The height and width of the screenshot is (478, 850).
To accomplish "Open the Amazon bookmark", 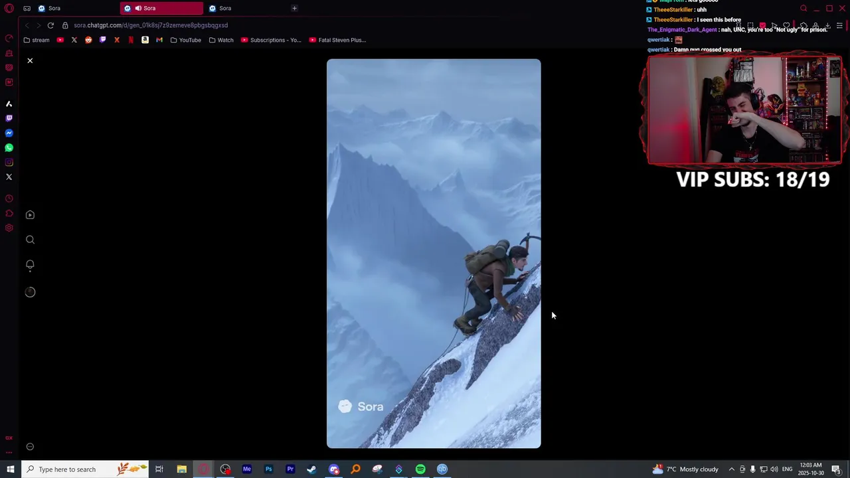I will (x=145, y=40).
